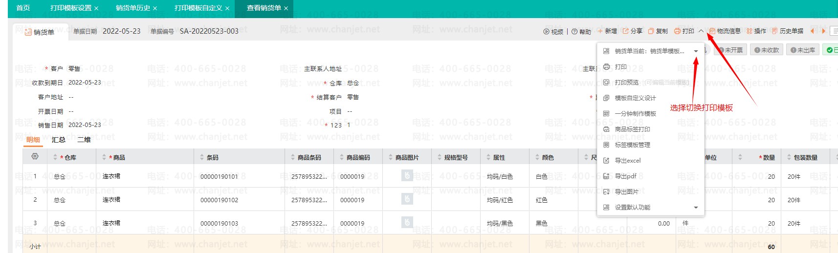Expand the 设置默认功能 submenu arrow
The height and width of the screenshot is (253, 838).
click(696, 208)
